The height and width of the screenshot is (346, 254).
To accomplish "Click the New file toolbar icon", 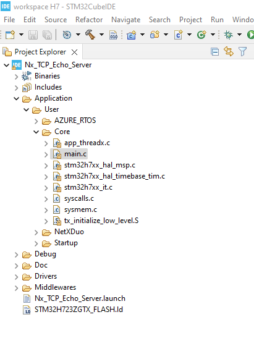I will (x=10, y=35).
